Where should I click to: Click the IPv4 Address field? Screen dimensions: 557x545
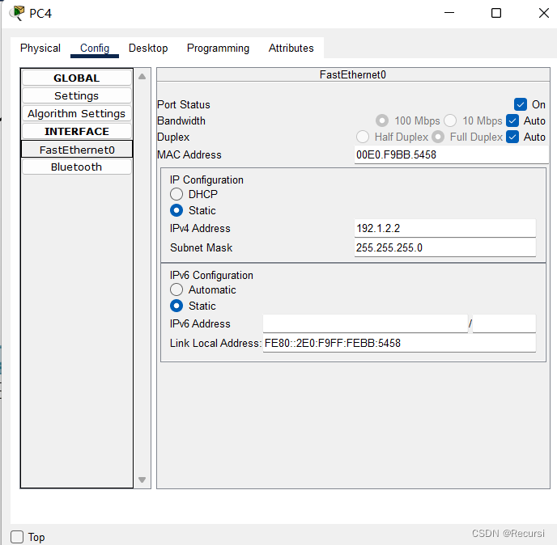coord(445,228)
